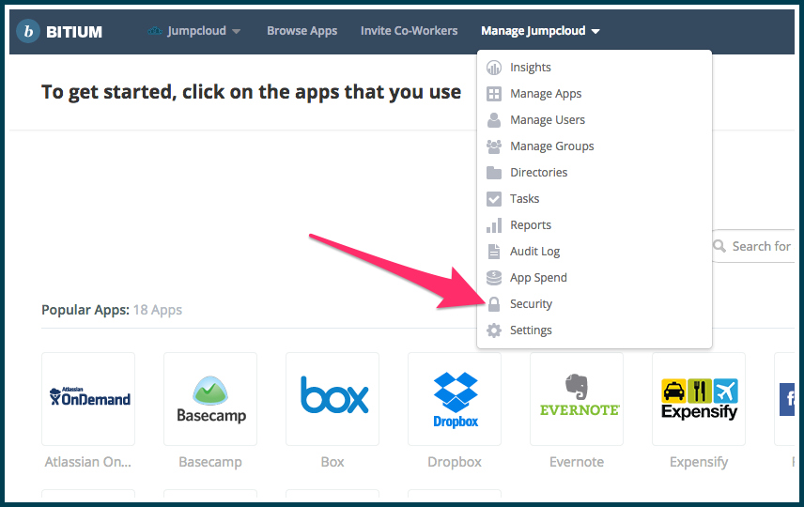Viewport: 804px width, 507px height.
Task: Open the Insights chart icon
Action: pos(493,68)
